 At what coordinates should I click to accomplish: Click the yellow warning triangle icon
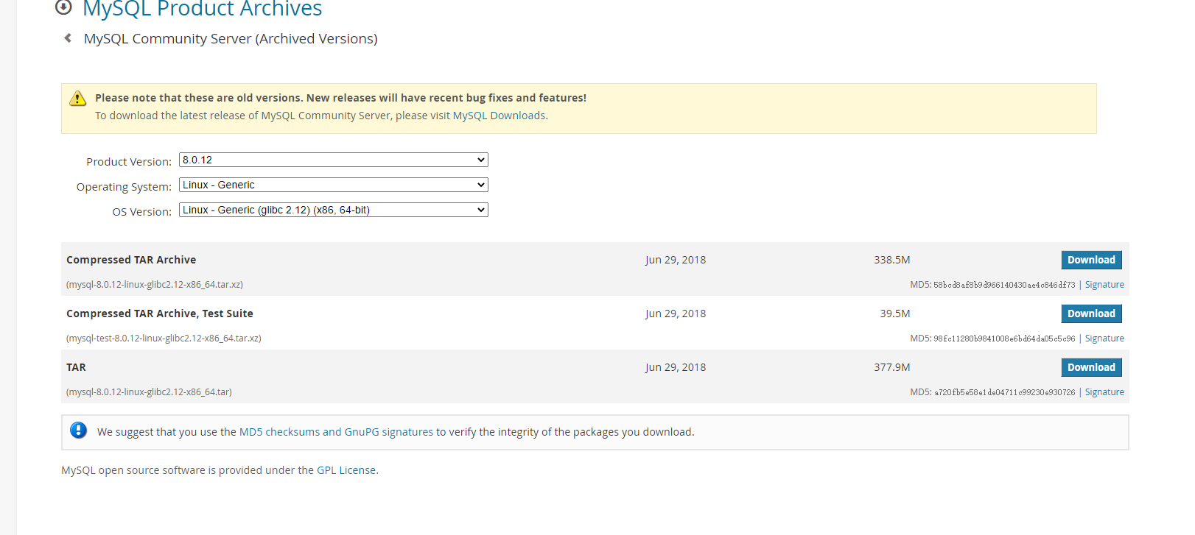pos(77,99)
